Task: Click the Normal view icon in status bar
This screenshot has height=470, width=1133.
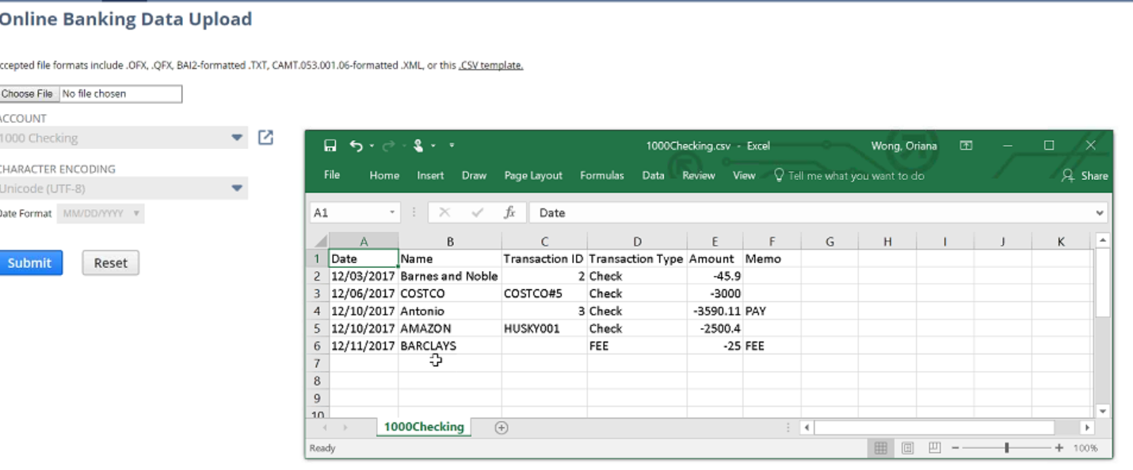Action: 880,448
